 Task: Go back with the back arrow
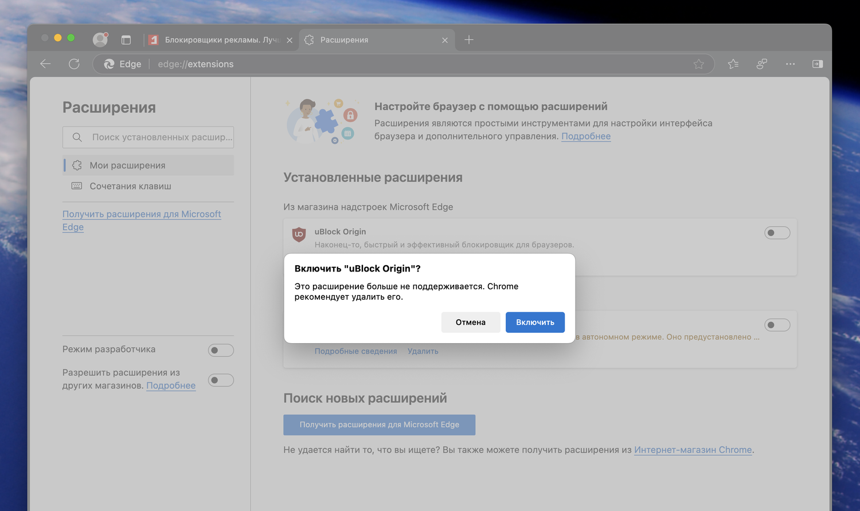(x=45, y=64)
